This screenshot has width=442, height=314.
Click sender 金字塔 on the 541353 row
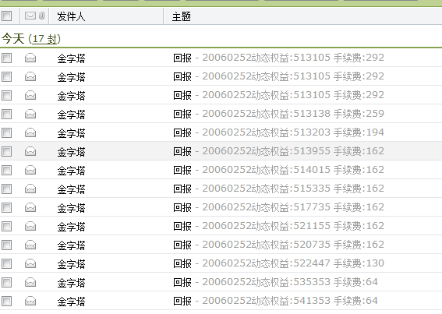pyautogui.click(x=71, y=302)
